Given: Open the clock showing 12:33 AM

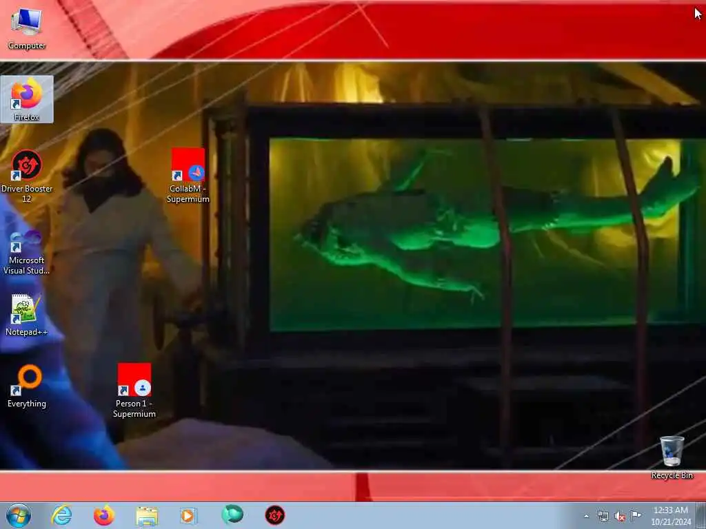Looking at the screenshot, I should [x=671, y=516].
